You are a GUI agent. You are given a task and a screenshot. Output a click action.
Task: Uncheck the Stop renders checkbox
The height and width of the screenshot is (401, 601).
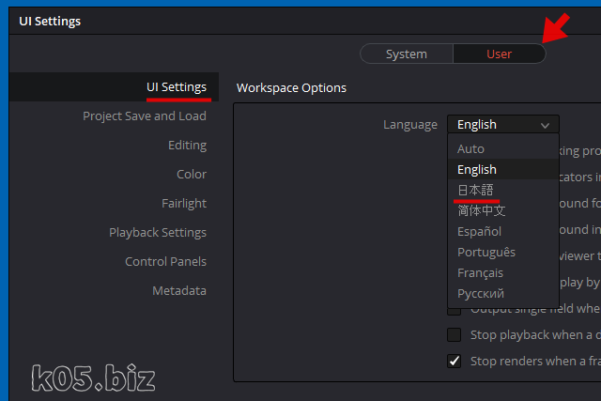click(455, 362)
